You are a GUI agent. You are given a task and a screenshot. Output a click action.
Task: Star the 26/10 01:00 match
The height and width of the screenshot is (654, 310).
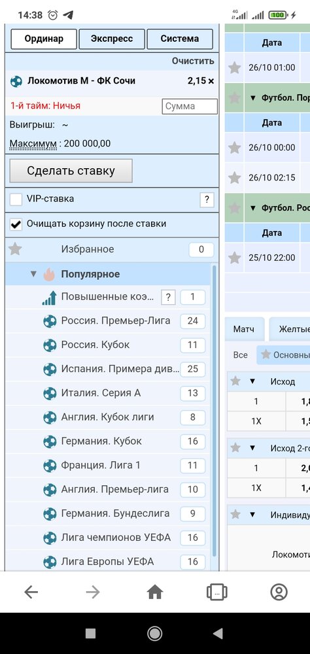coord(235,67)
